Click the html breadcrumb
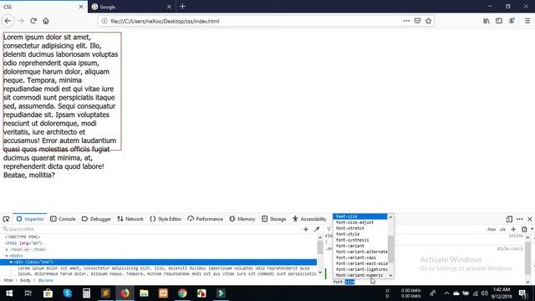The width and height of the screenshot is (535, 301). 8,280
